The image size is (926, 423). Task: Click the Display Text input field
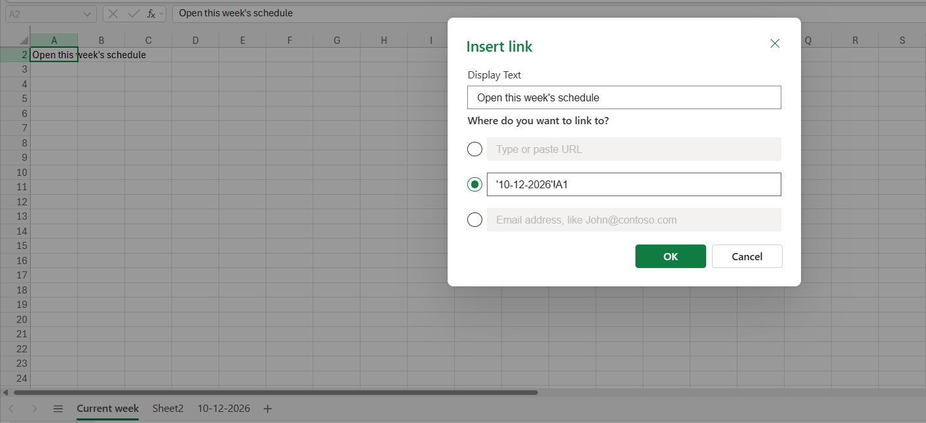(624, 97)
